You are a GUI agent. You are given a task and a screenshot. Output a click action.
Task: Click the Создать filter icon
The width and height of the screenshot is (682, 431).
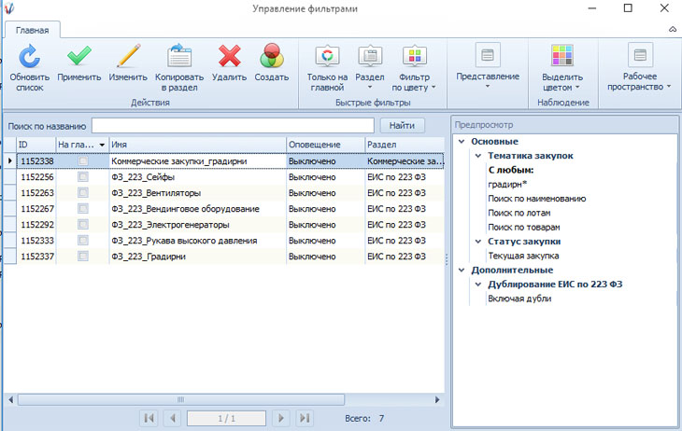[x=271, y=58]
